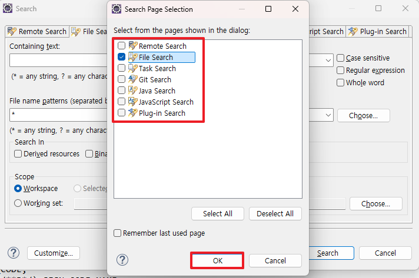The height and width of the screenshot is (278, 419).
Task: Select the Git Search list label
Action: (155, 80)
